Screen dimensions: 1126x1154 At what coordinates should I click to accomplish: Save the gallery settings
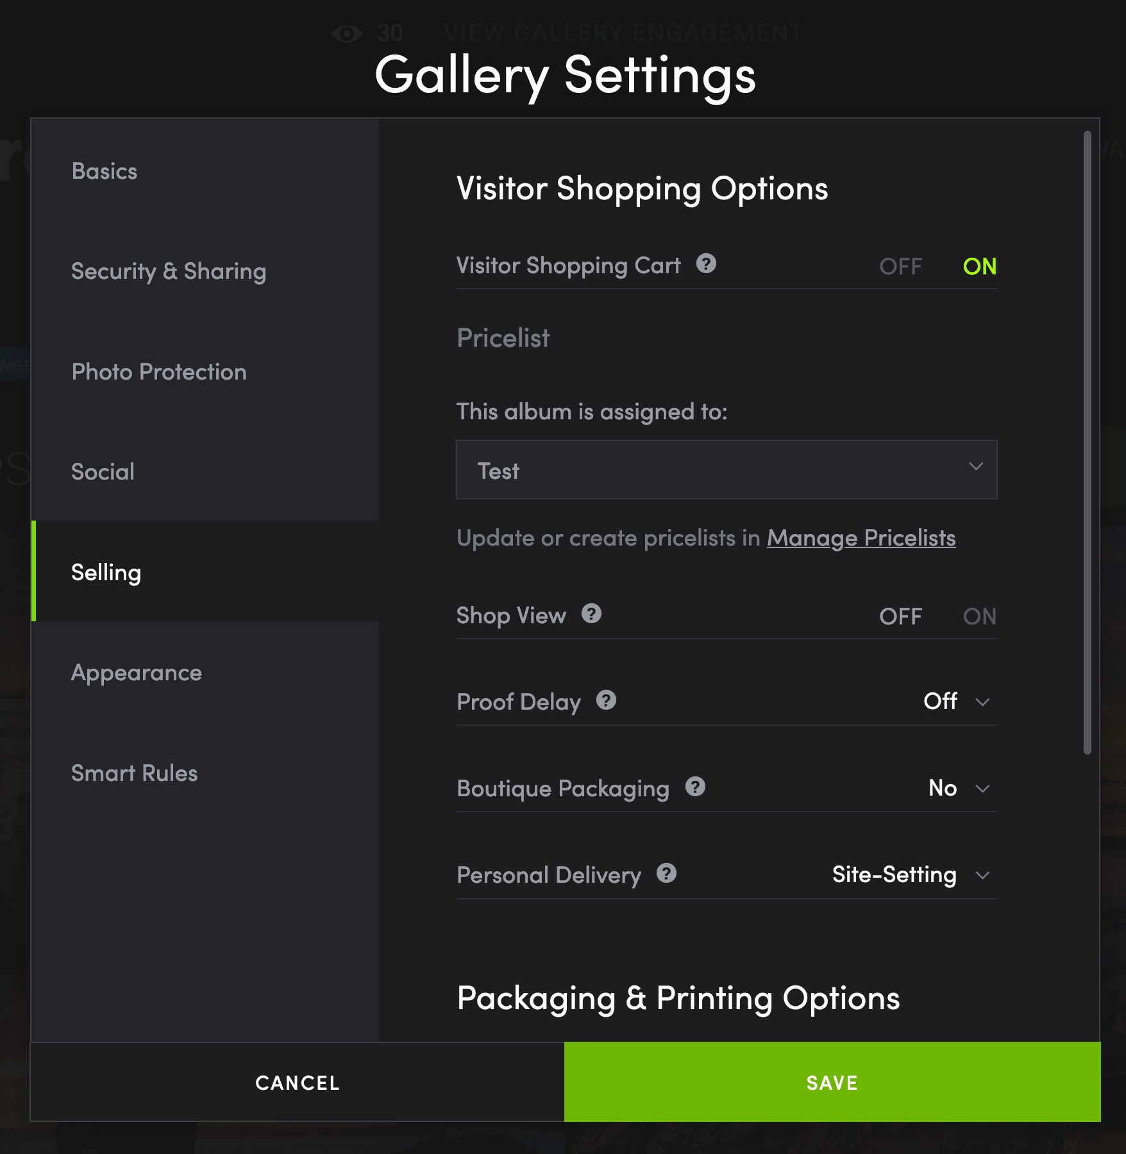click(832, 1082)
